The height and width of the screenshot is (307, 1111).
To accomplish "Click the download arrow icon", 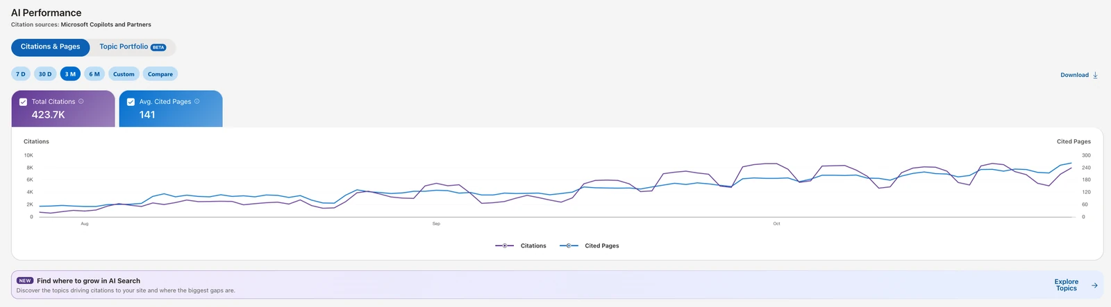I will [1095, 75].
